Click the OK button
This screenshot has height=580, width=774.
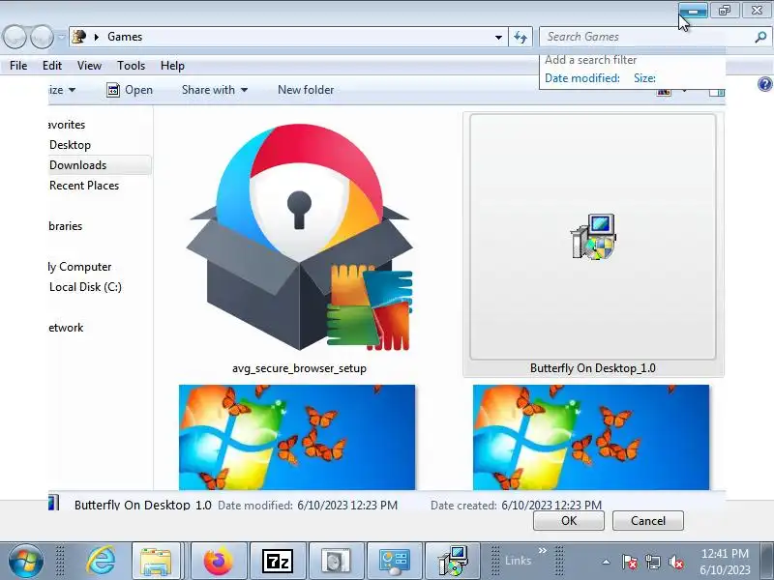(569, 521)
